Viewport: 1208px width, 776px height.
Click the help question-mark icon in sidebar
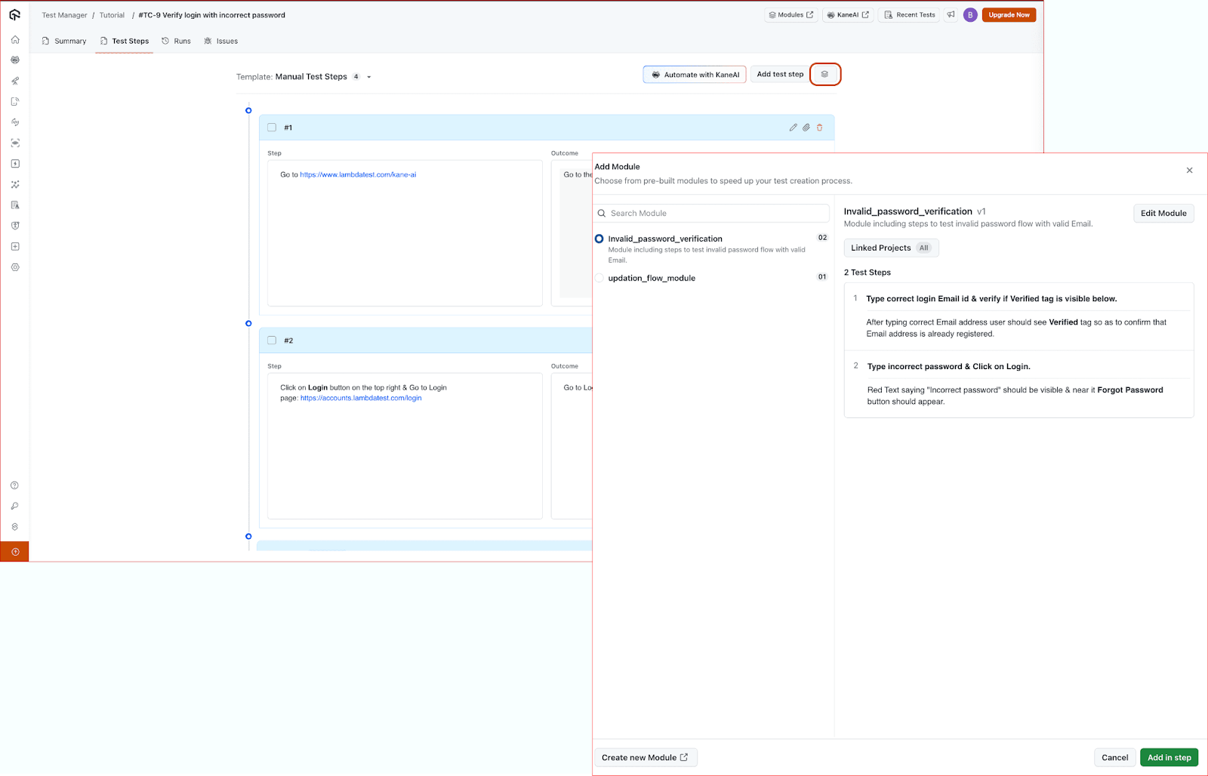pos(14,485)
